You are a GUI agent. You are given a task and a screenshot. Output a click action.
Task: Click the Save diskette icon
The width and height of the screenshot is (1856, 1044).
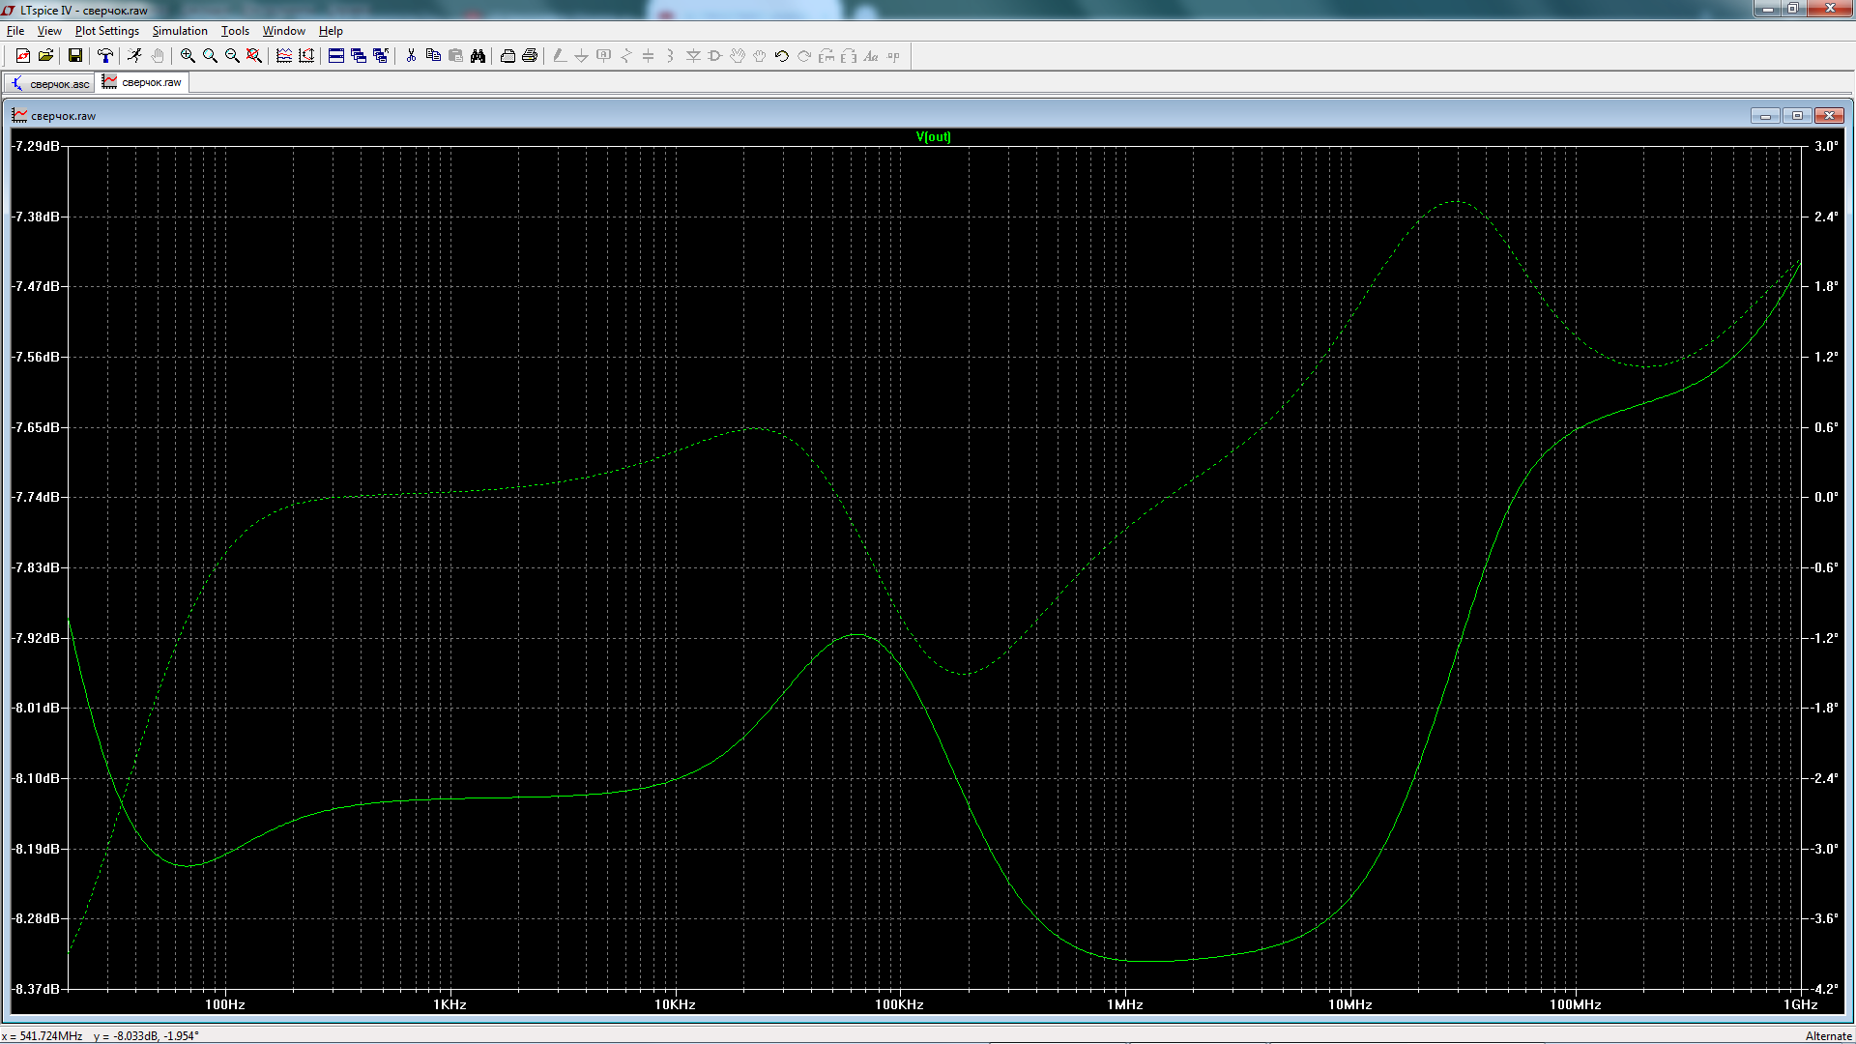pyautogui.click(x=74, y=56)
